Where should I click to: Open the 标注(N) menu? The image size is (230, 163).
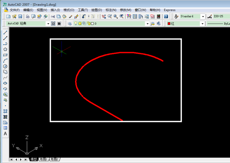[111, 10]
